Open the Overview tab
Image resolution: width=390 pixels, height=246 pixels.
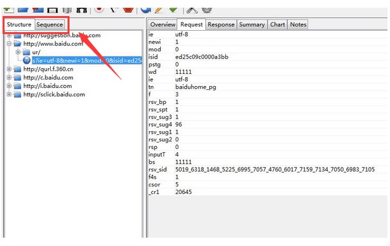click(163, 24)
